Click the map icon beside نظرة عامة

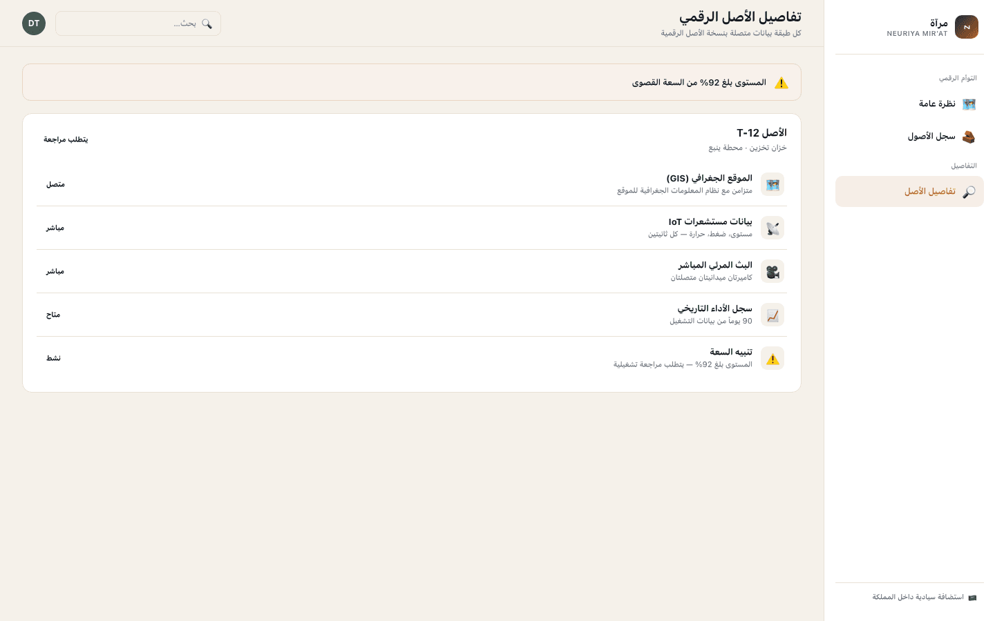[969, 104]
